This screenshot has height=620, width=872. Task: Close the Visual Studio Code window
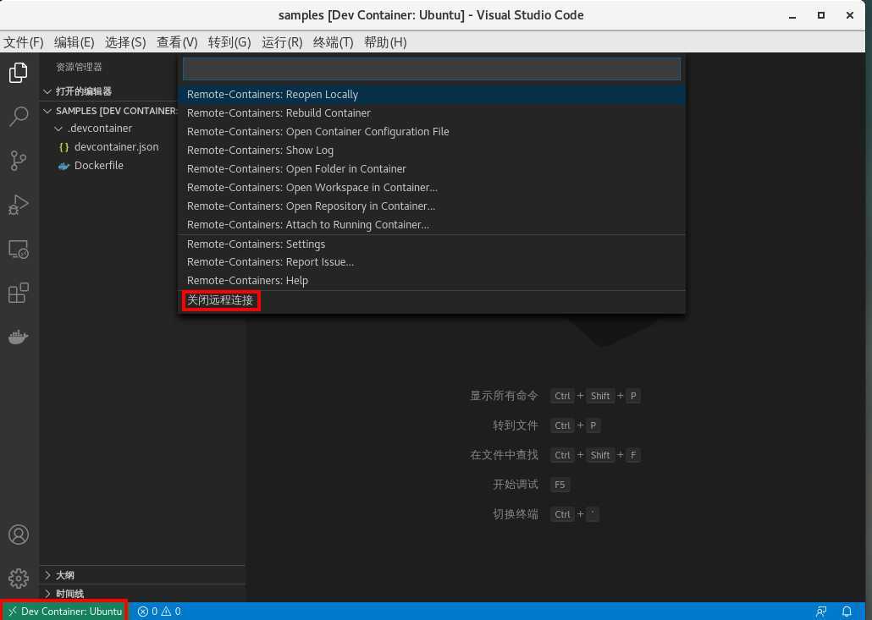point(850,15)
